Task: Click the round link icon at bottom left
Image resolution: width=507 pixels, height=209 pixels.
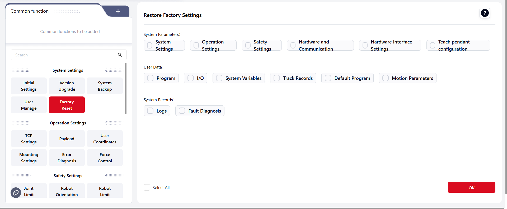Action: pos(16,193)
